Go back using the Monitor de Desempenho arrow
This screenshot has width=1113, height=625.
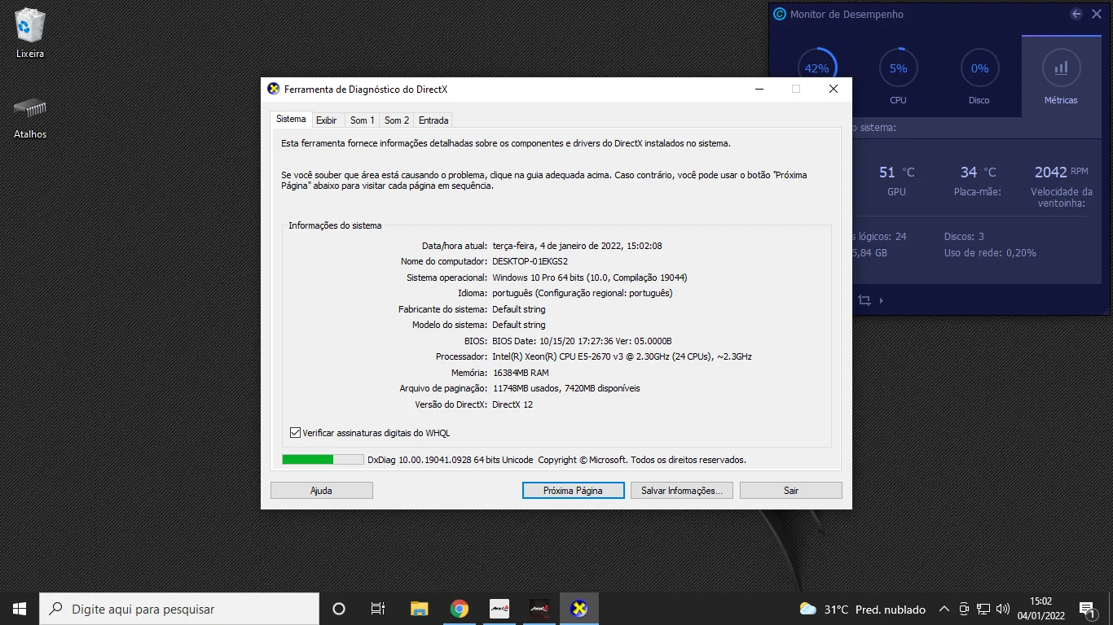click(1076, 14)
